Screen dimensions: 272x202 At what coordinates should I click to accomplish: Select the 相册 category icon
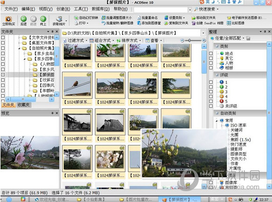(x=222, y=68)
